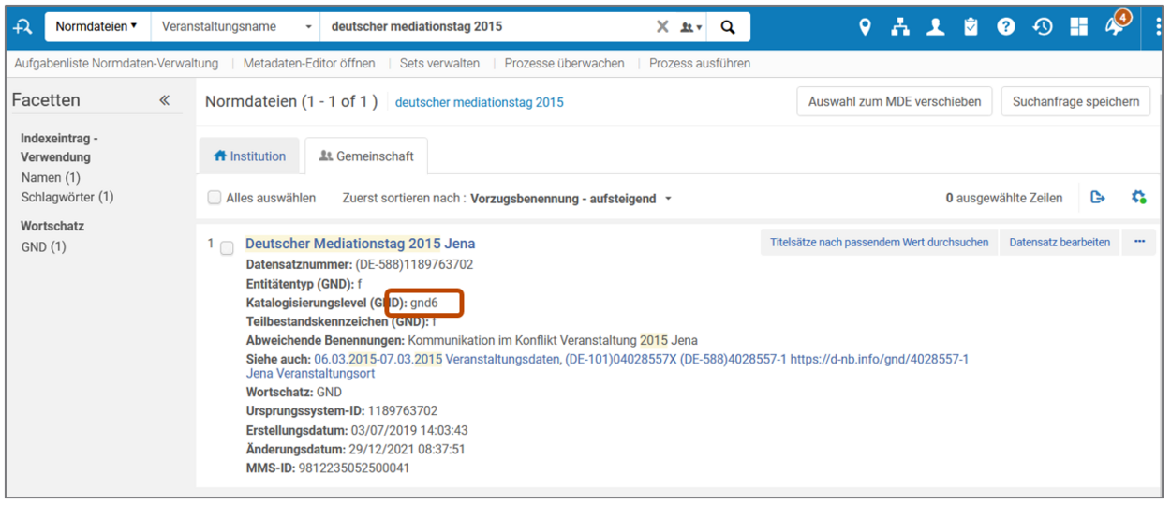Click Suchanfrage speichern button
The image size is (1171, 505).
[1075, 101]
